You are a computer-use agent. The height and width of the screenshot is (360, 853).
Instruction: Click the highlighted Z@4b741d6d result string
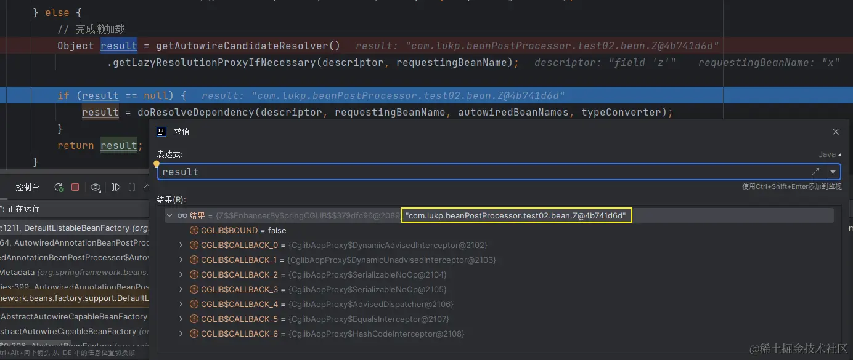[x=516, y=215]
